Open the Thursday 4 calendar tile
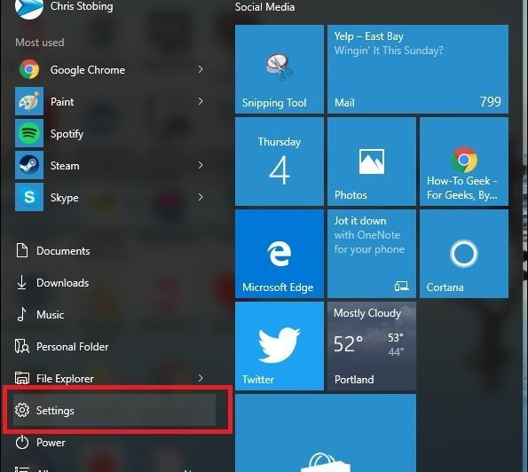The width and height of the screenshot is (528, 472). coord(280,161)
